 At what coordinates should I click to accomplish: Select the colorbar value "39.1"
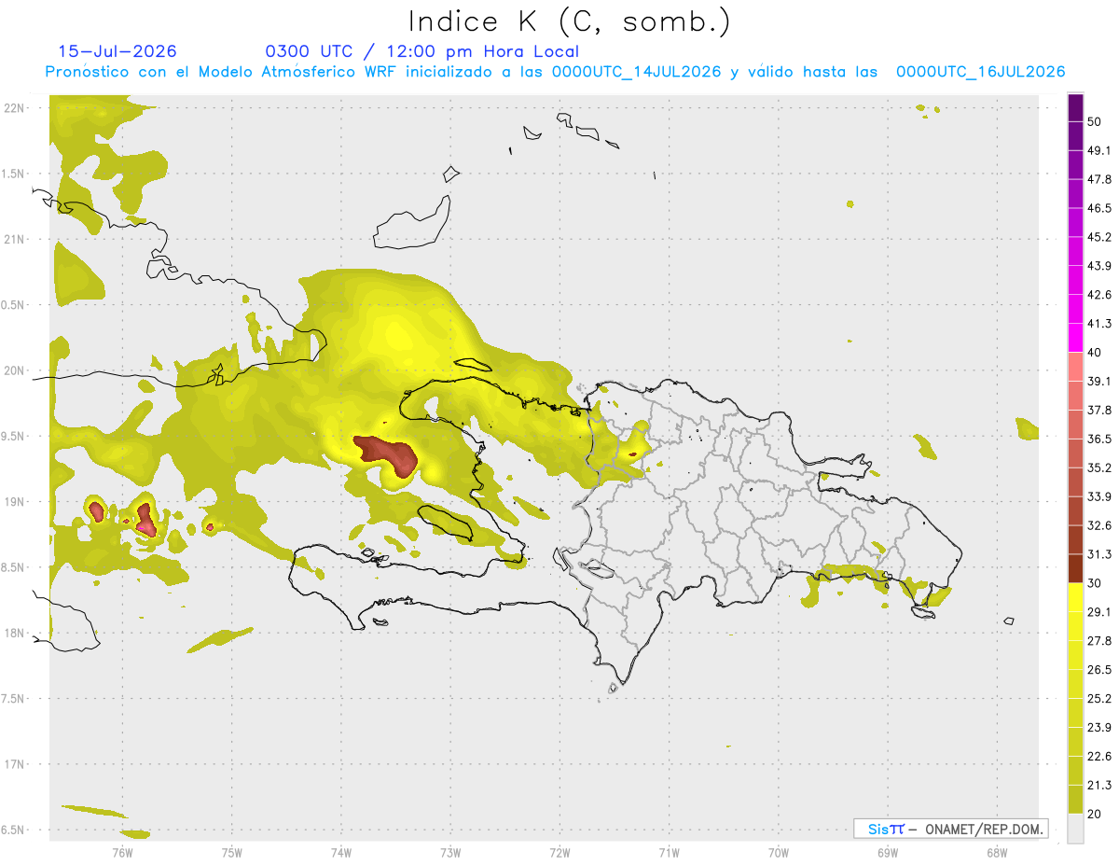[1099, 381]
